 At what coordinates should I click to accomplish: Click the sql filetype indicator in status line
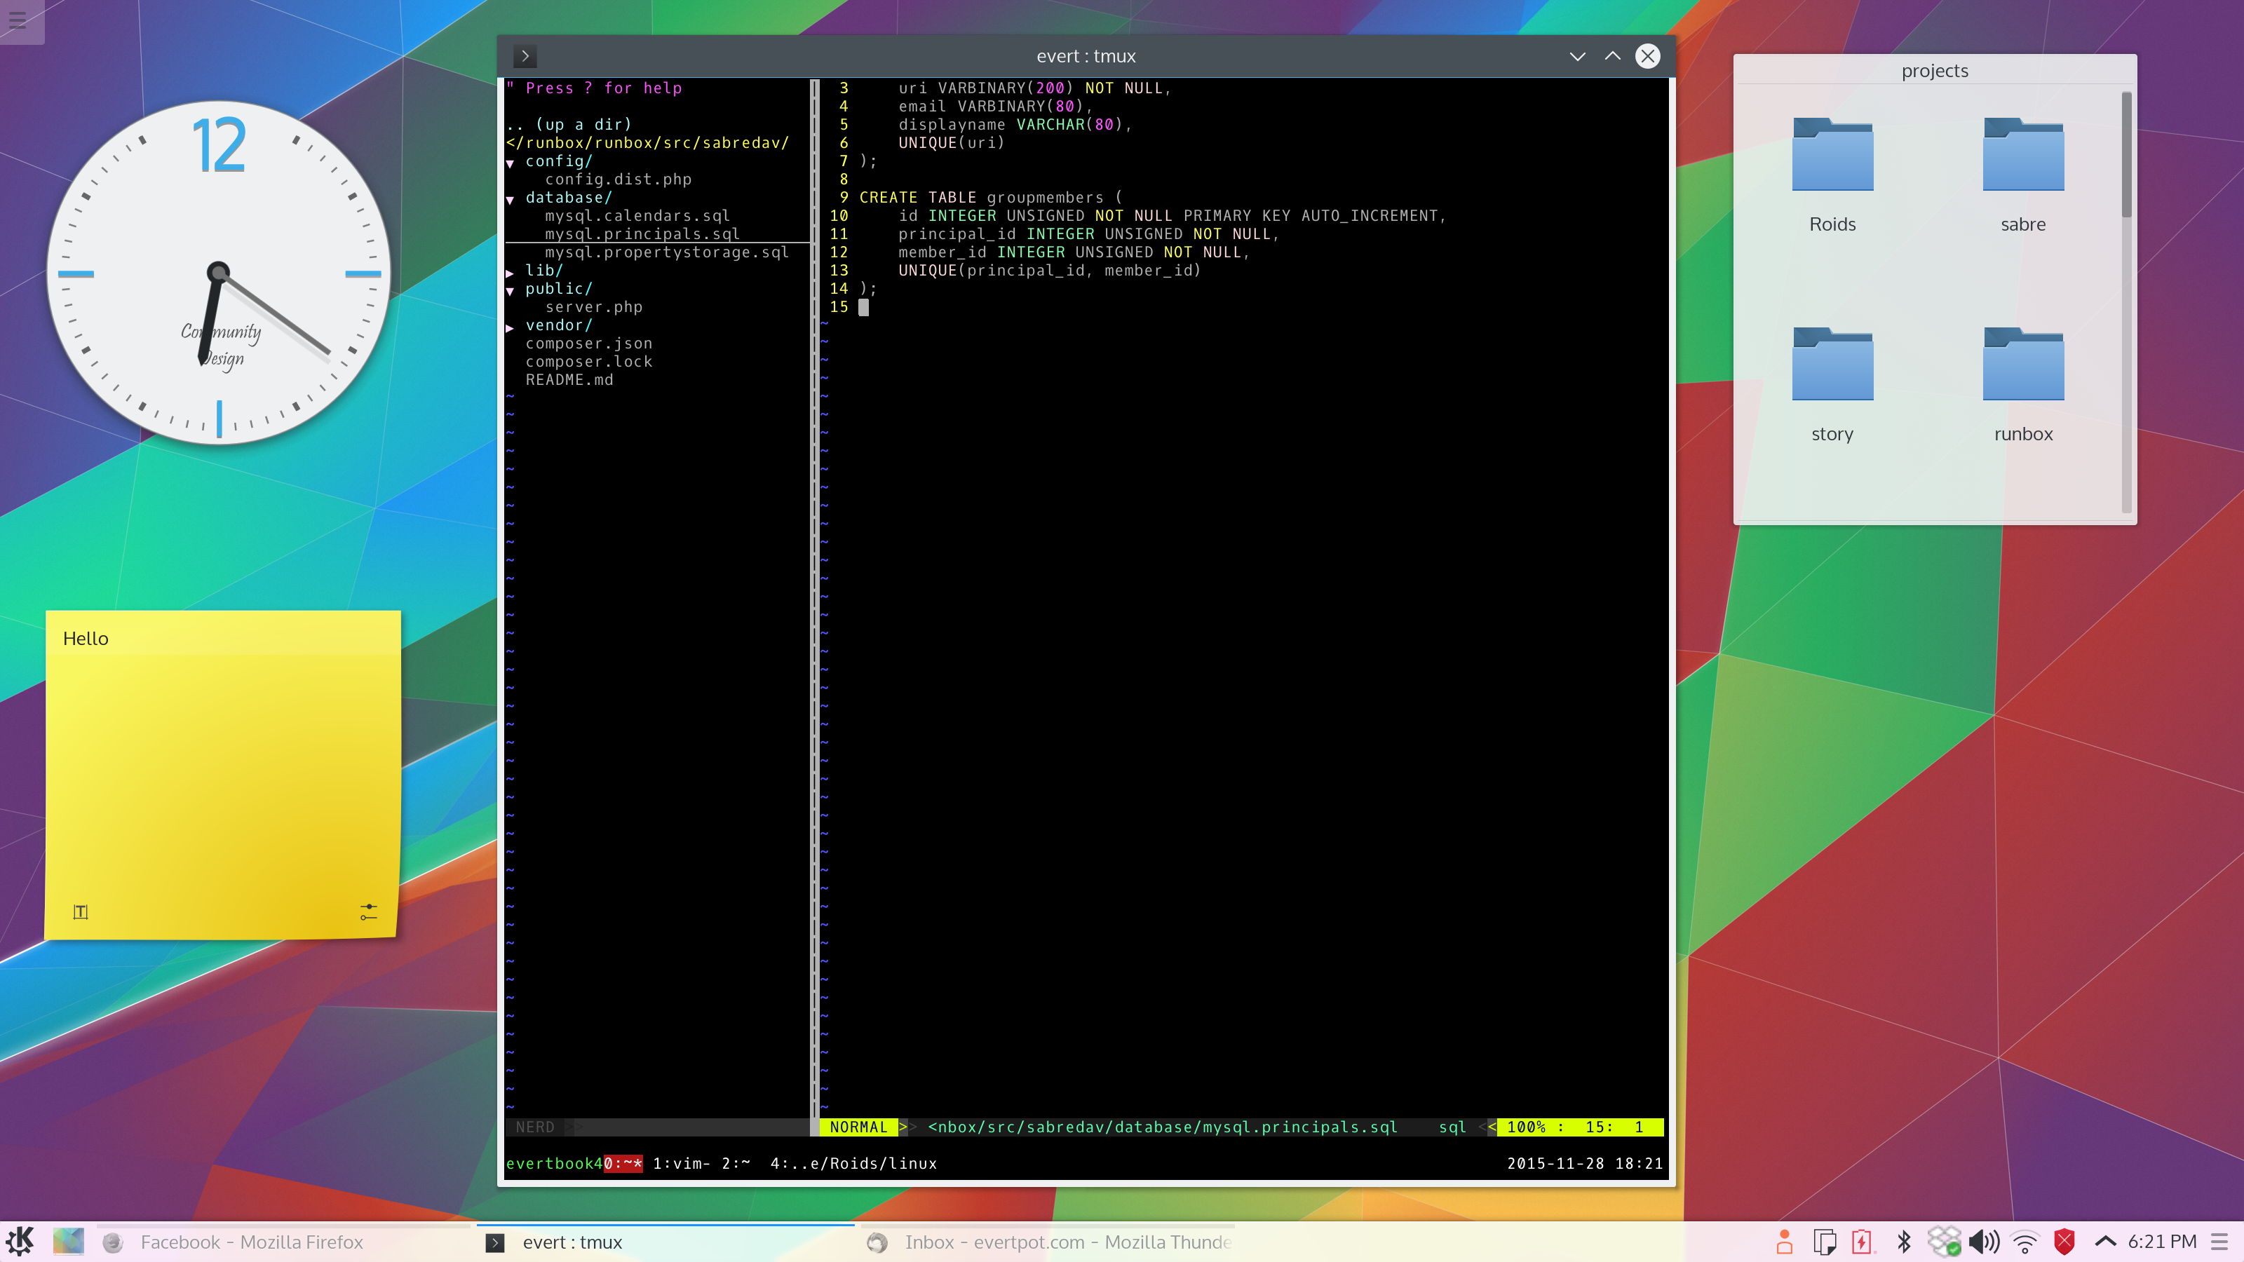coord(1452,1127)
